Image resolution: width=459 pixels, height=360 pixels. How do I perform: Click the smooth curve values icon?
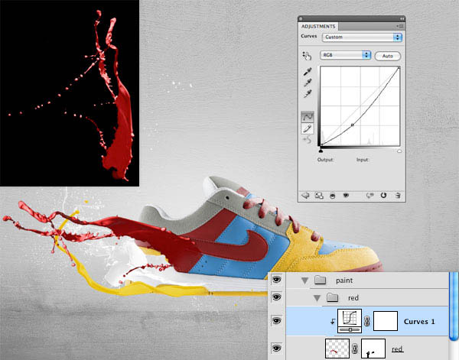point(308,140)
